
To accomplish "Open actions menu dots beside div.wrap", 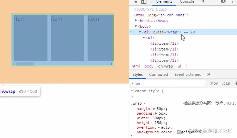I will (x=132, y=32).
